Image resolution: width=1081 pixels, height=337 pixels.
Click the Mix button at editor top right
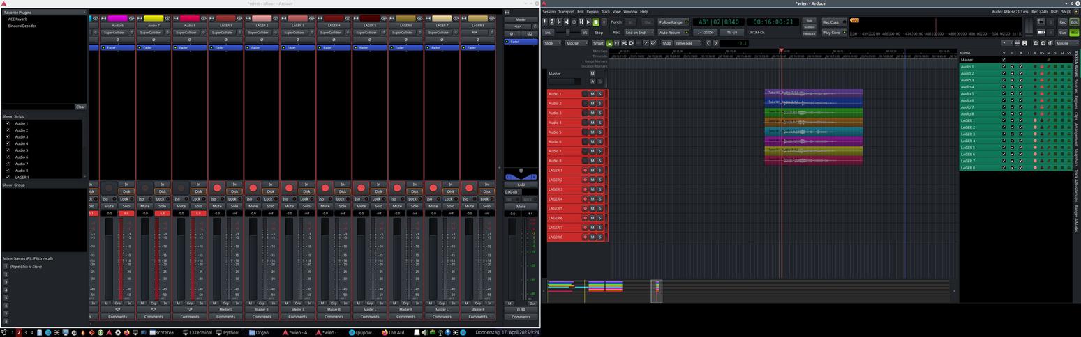click(1074, 33)
